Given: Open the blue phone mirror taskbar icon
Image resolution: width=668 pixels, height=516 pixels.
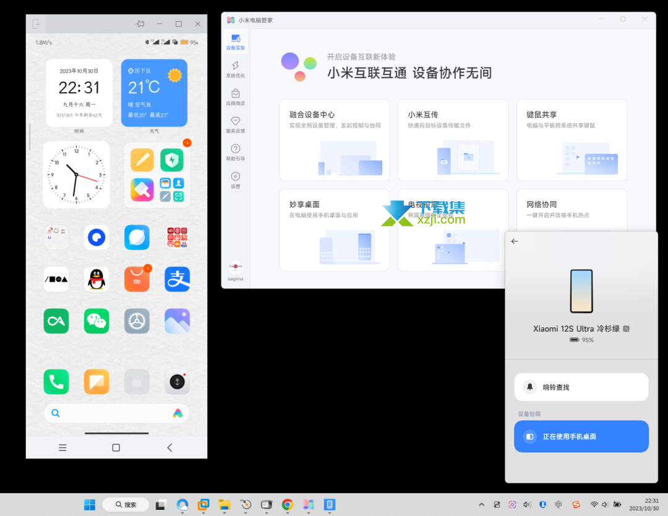Looking at the screenshot, I should click(329, 504).
